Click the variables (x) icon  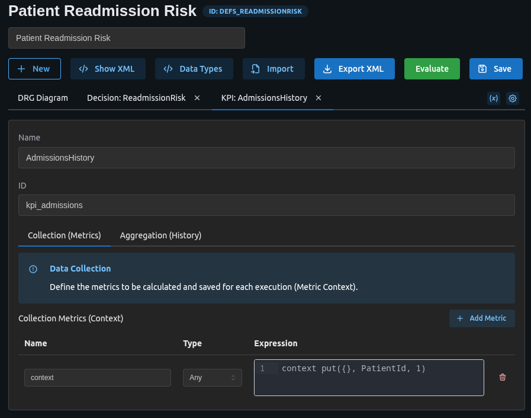coord(493,98)
